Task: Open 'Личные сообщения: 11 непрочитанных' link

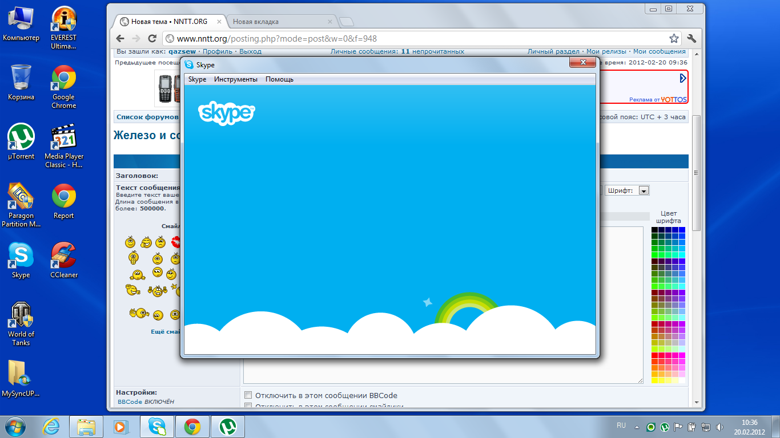Action: (x=397, y=51)
